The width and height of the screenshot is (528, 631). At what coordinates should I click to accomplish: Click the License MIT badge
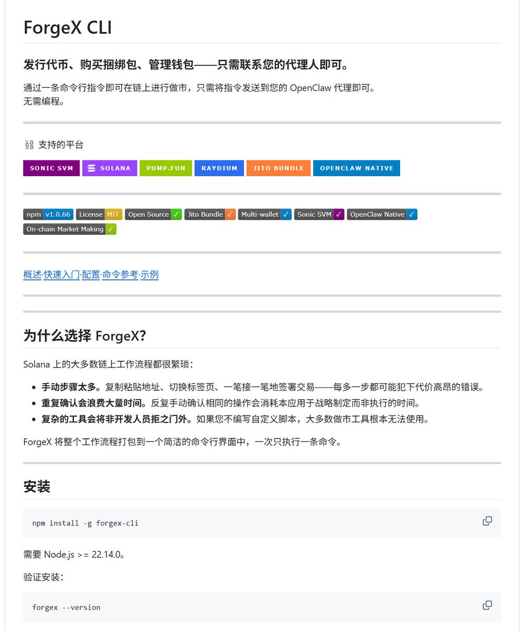pyautogui.click(x=99, y=215)
